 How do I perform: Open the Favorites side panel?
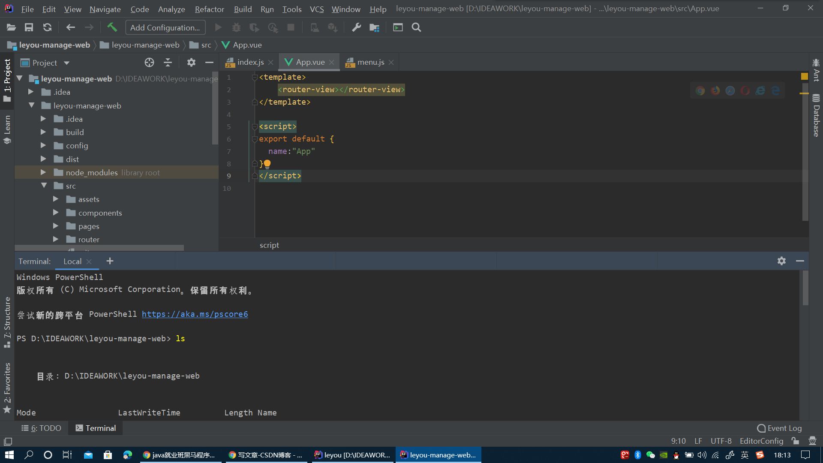(x=7, y=388)
